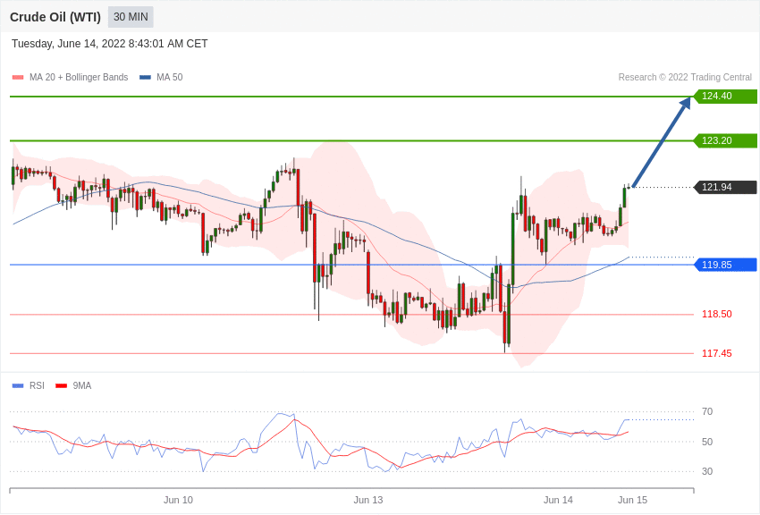Click the RSI 30 level label
Image resolution: width=760 pixels, height=515 pixels.
tap(707, 471)
